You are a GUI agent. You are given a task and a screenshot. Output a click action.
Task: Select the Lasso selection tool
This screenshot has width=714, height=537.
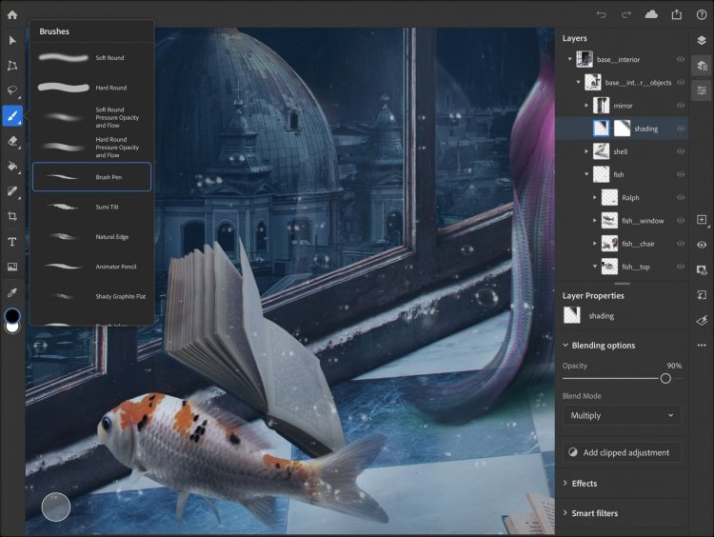[12, 90]
